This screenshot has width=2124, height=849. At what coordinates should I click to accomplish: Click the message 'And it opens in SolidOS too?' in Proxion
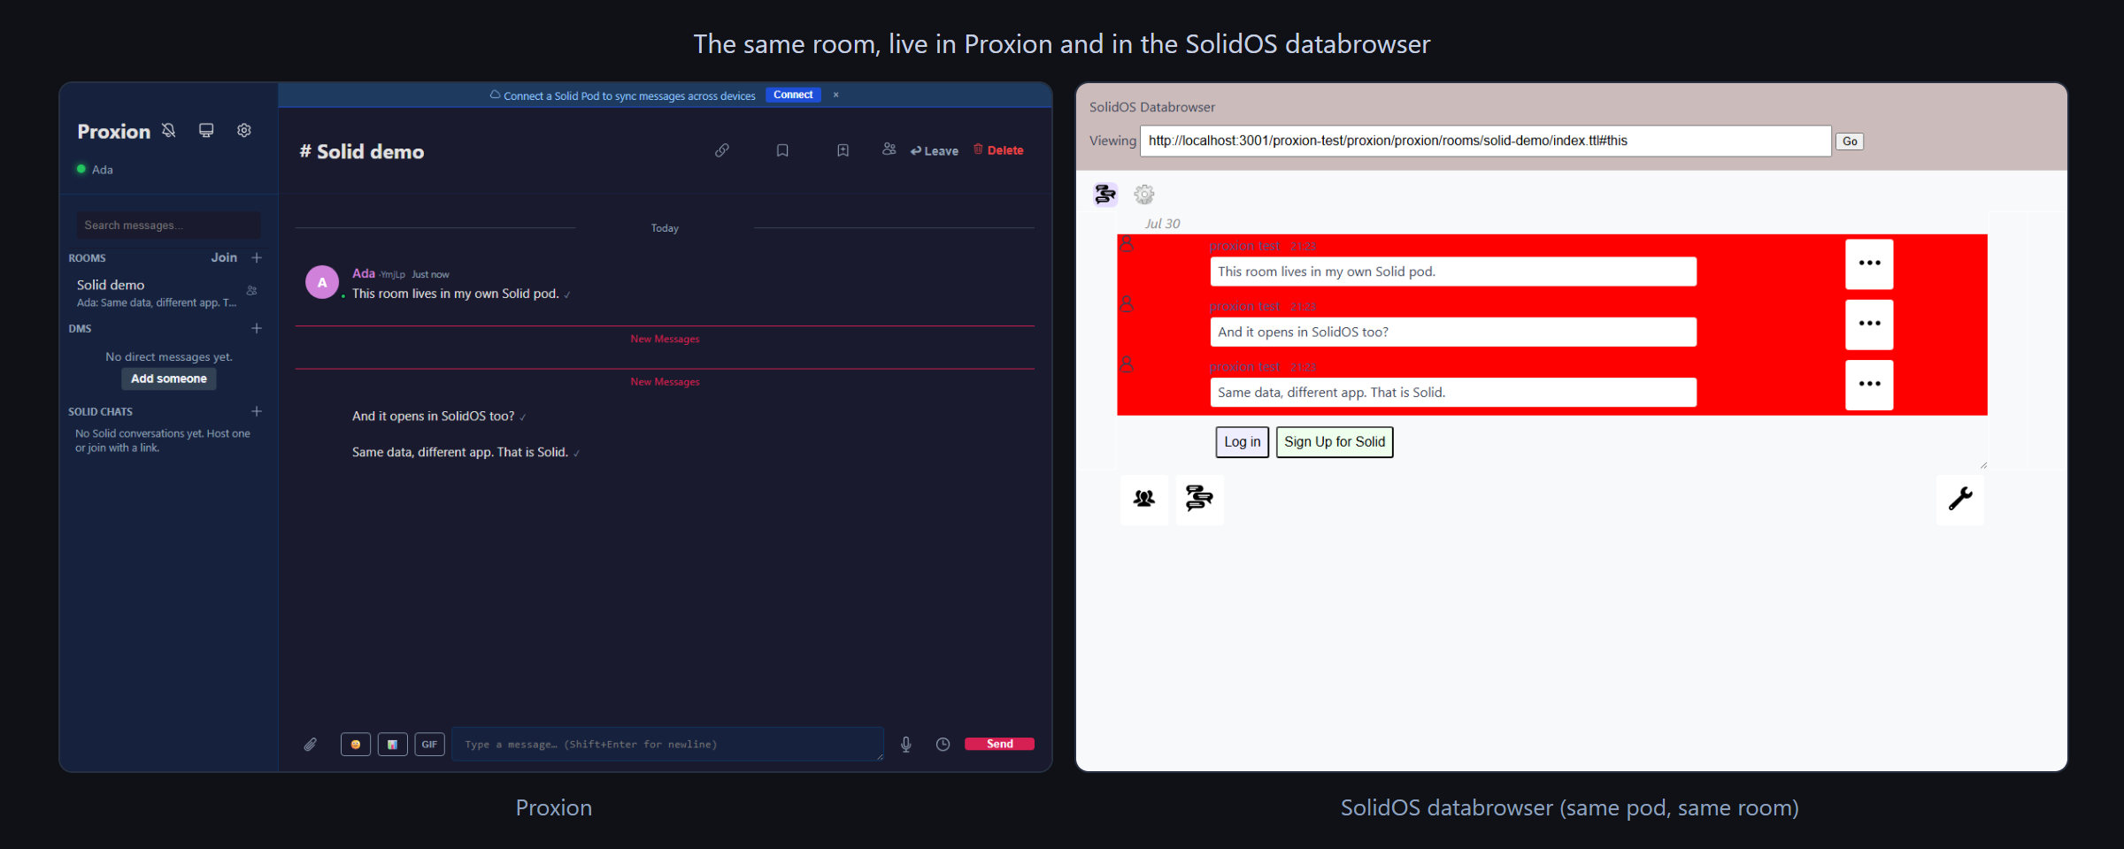click(434, 416)
